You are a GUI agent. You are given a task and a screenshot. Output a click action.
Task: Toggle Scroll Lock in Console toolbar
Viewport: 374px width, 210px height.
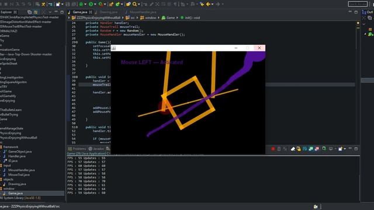point(299,149)
